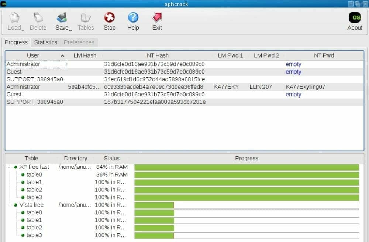This screenshot has height=242, width=369.
Task: Click the ophcrack title bar app icon
Action: click(x=4, y=4)
